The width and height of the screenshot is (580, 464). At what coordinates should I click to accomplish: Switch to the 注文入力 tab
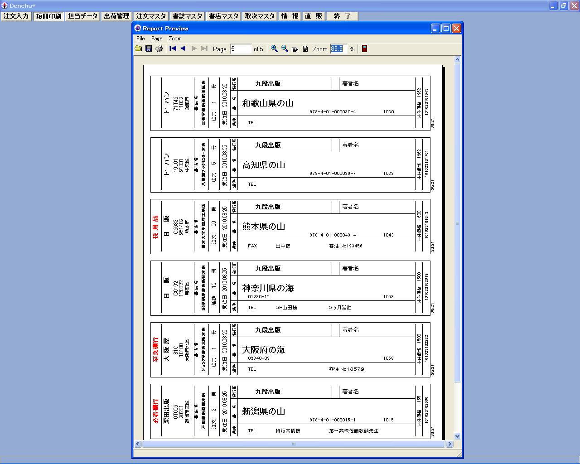(x=16, y=16)
